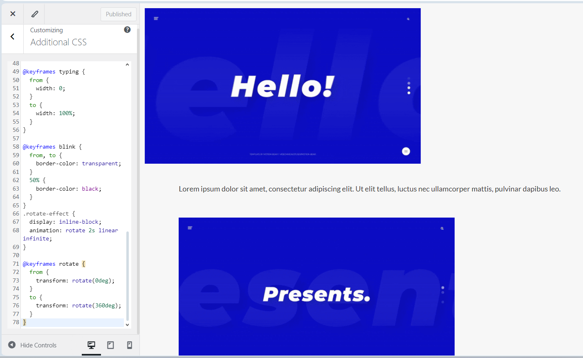
Task: Click the Hello! slide image
Action: click(283, 86)
